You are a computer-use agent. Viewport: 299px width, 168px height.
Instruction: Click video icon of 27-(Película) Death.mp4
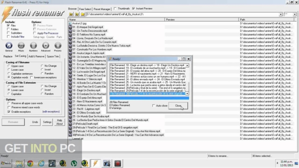70,124
